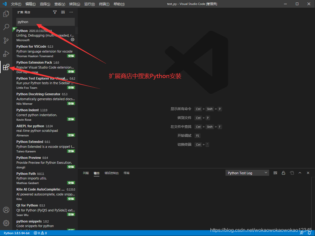This screenshot has width=315, height=236.
Task: Clear the output panel
Action: (x=275, y=173)
